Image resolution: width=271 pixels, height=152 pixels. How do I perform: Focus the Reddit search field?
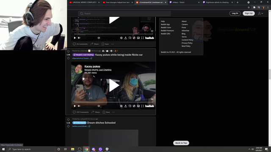click(124, 14)
